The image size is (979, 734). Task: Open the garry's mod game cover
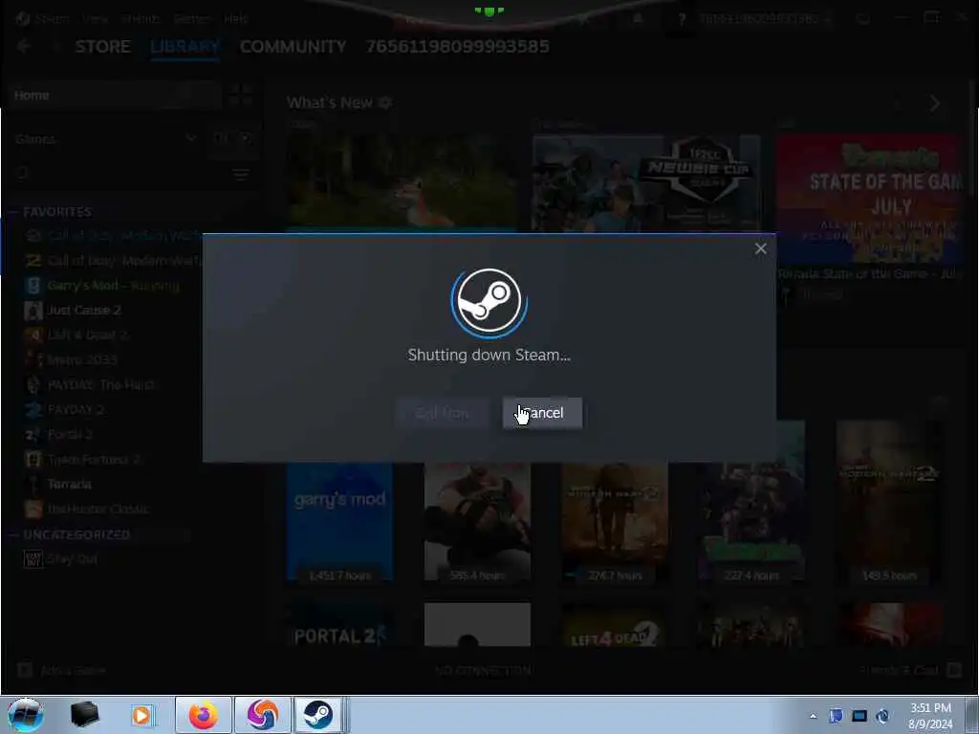click(339, 521)
